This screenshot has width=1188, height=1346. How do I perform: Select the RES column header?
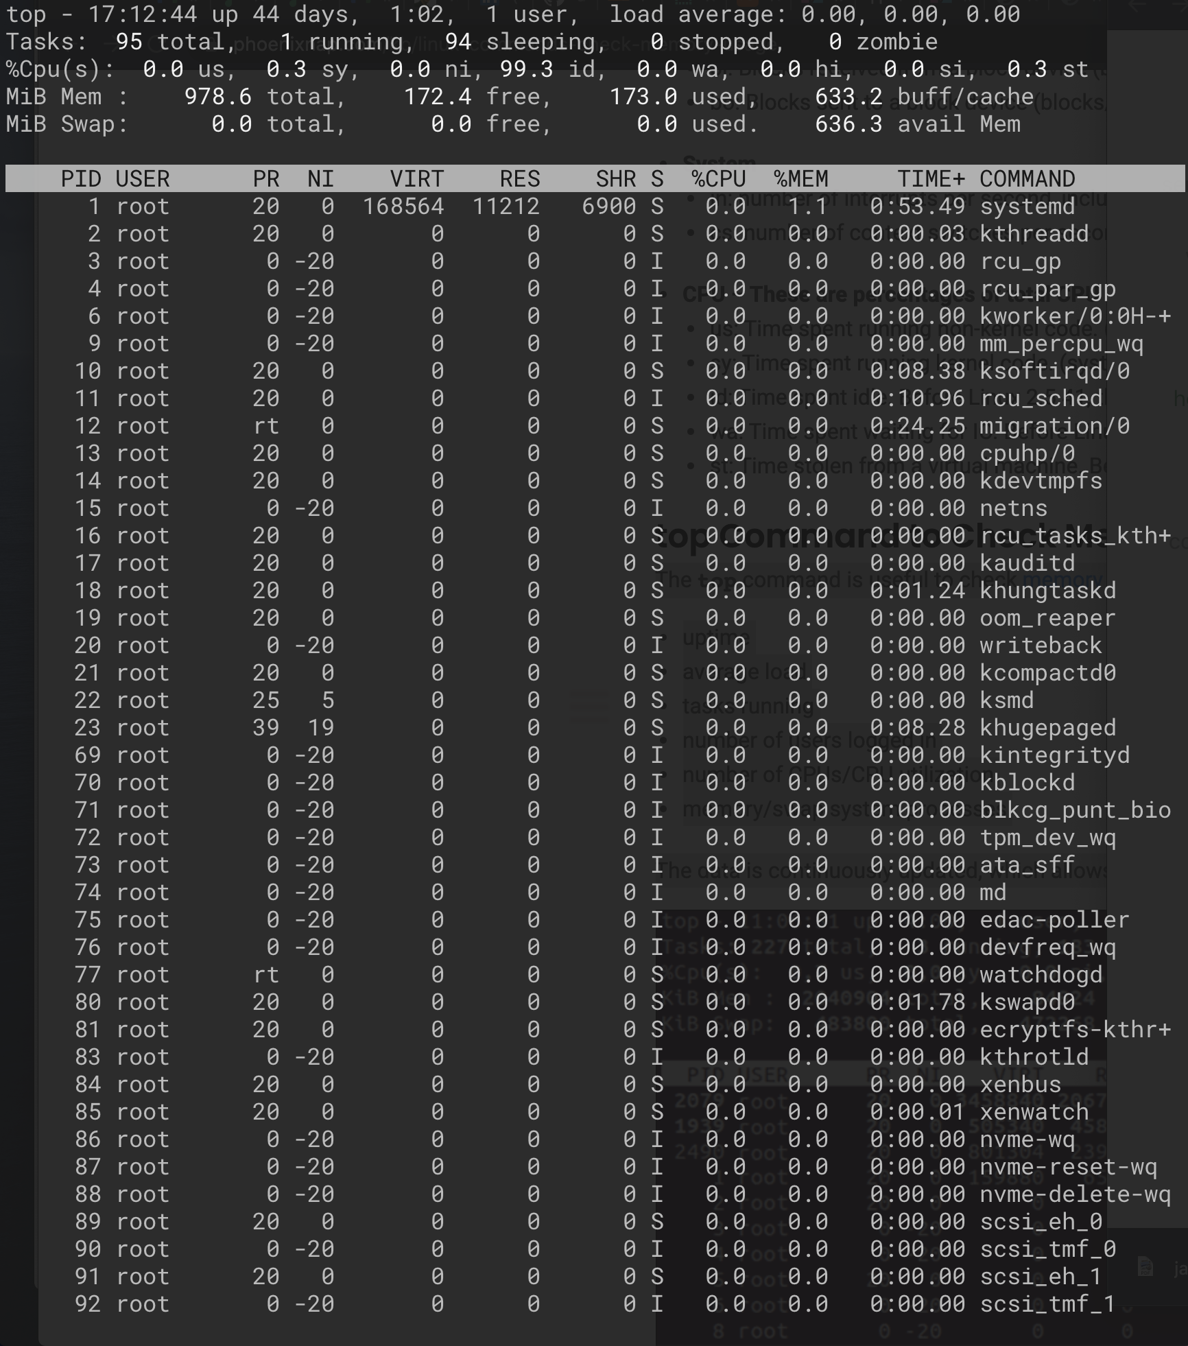pyautogui.click(x=519, y=179)
